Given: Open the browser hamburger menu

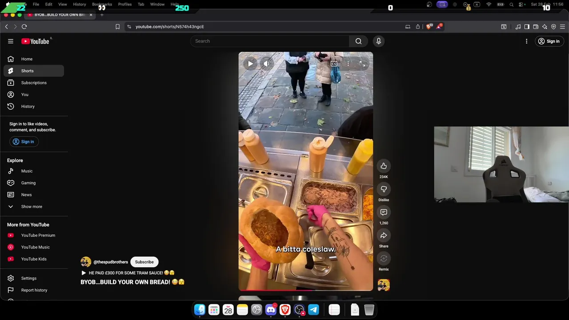Looking at the screenshot, I should (x=562, y=27).
